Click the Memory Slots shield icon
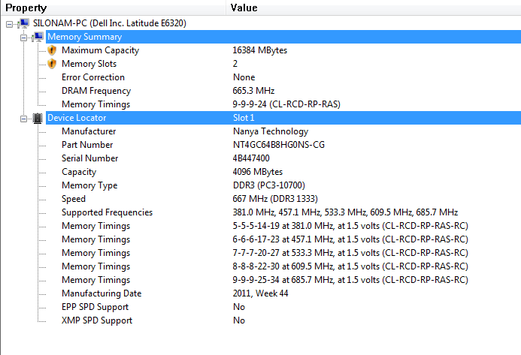 click(x=52, y=64)
